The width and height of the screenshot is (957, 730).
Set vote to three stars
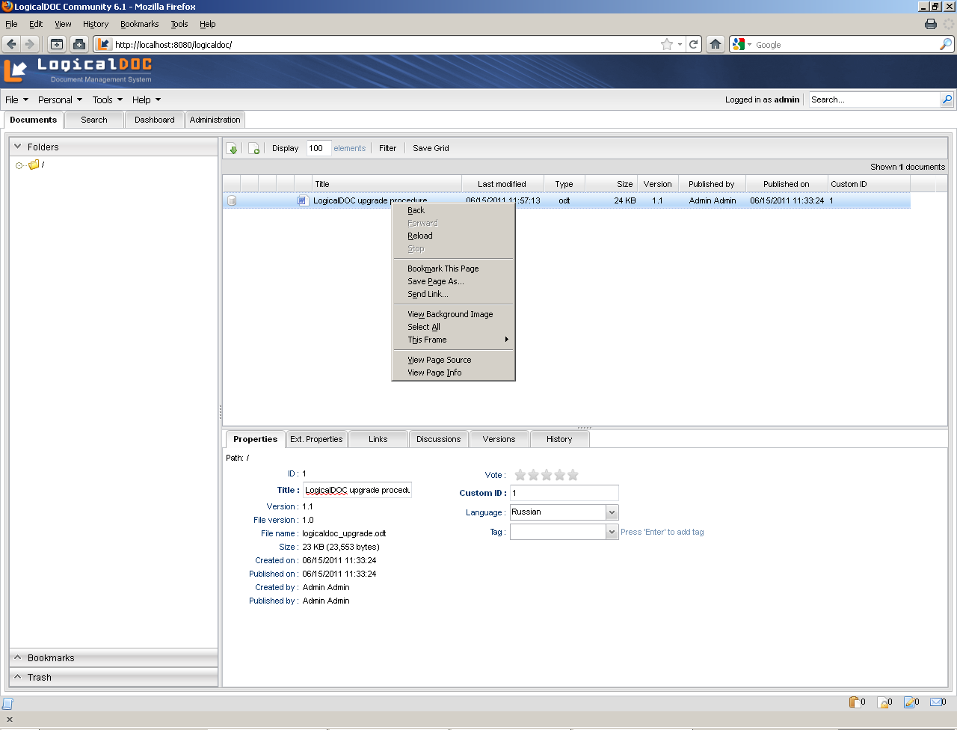tap(547, 475)
